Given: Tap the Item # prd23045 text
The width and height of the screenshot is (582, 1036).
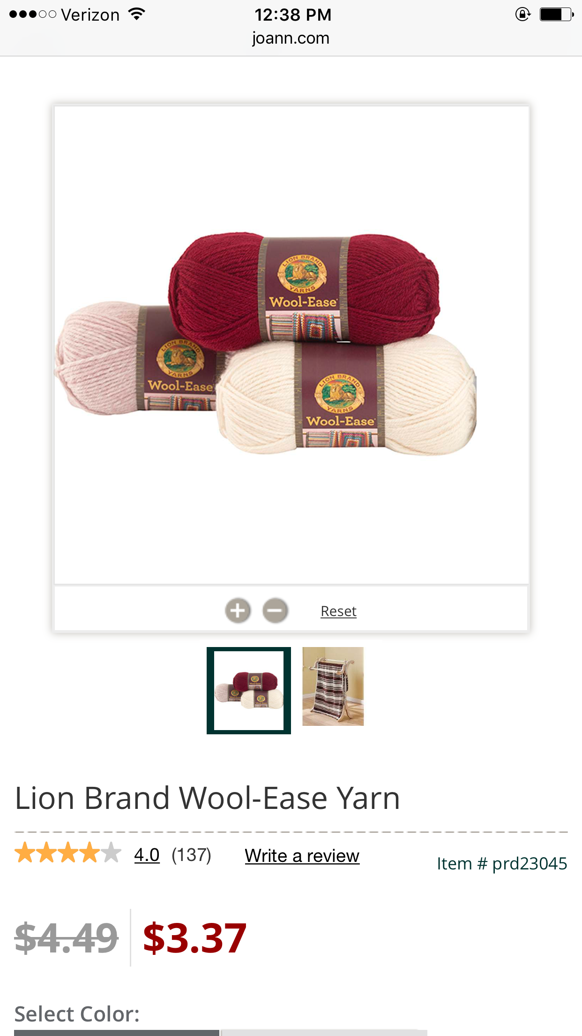Looking at the screenshot, I should point(502,863).
